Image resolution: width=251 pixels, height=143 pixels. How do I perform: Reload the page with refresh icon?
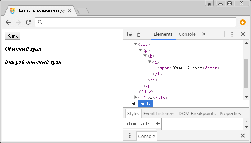pyautogui.click(x=28, y=22)
